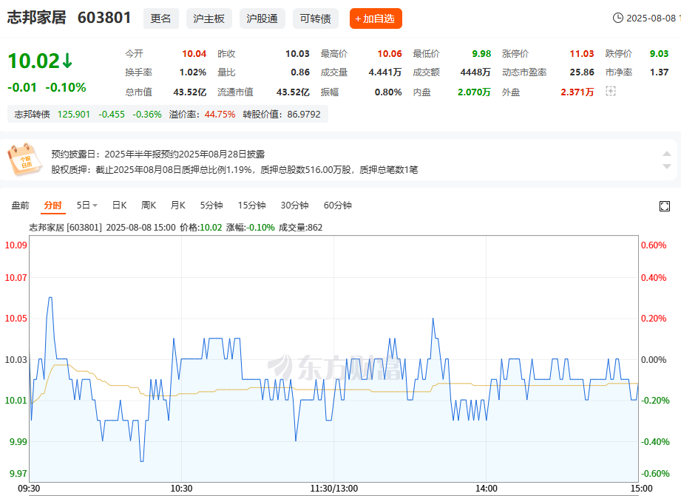Click the 最高价 value 10.06
This screenshot has width=681, height=496.
[390, 53]
